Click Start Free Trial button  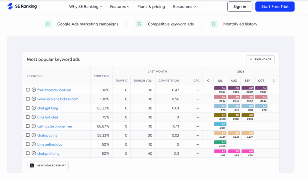275,7
